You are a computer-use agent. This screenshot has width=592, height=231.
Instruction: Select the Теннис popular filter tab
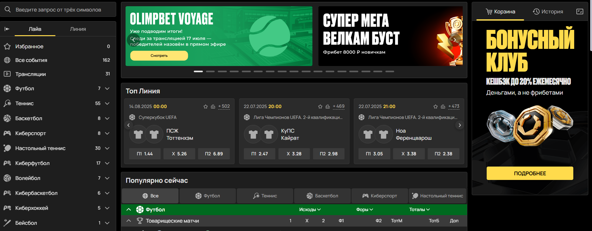point(265,196)
